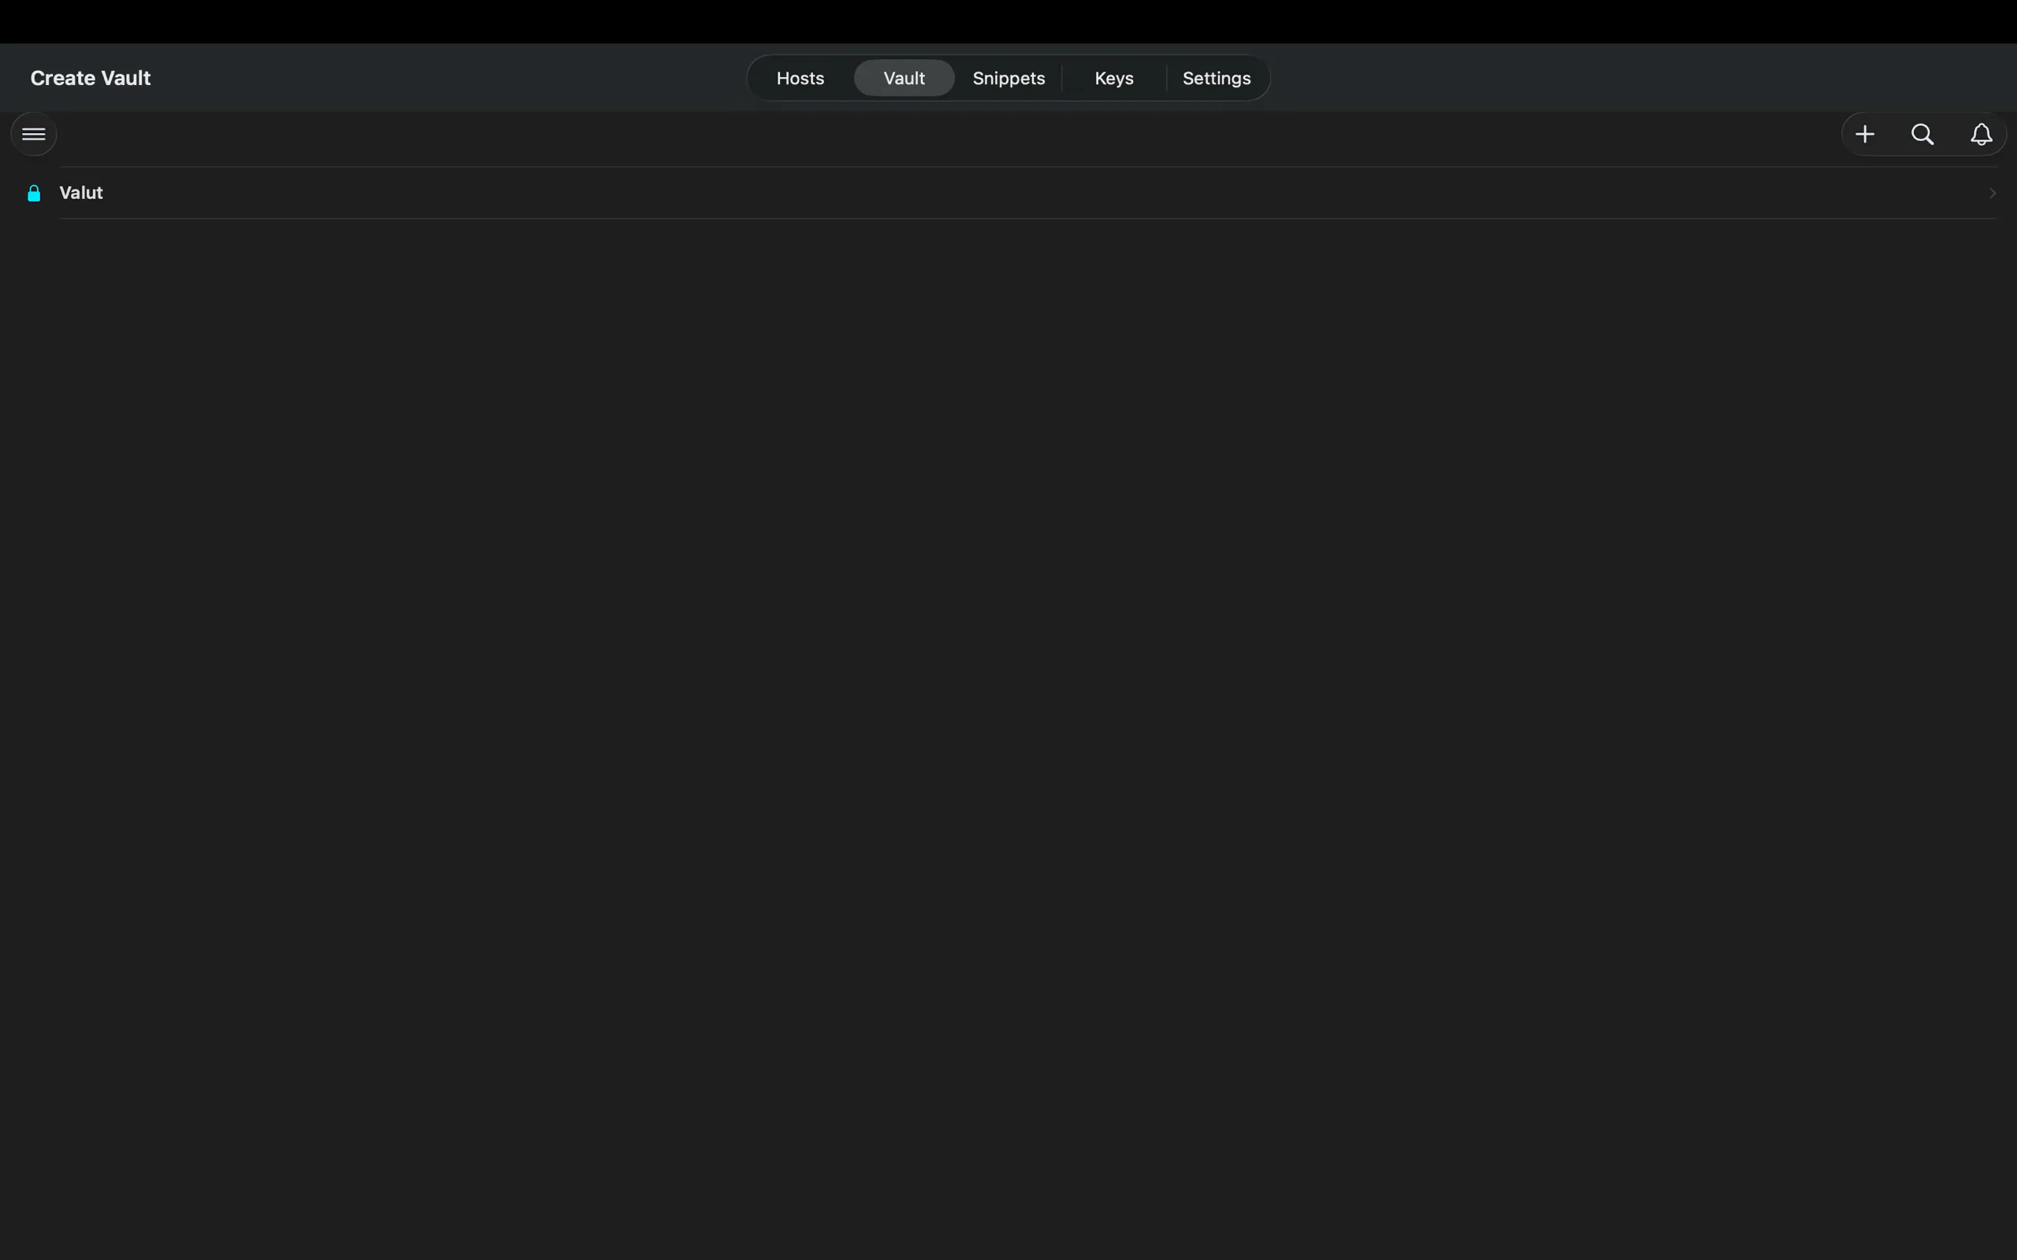Open notifications bell
The image size is (2017, 1260).
point(1982,134)
